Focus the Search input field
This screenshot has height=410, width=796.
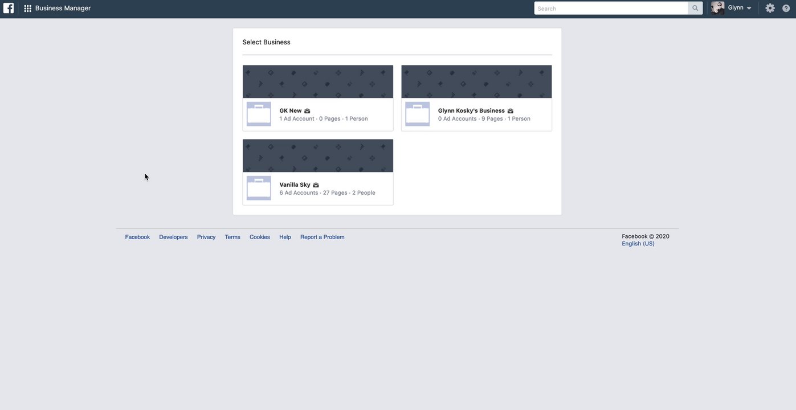[x=611, y=8]
